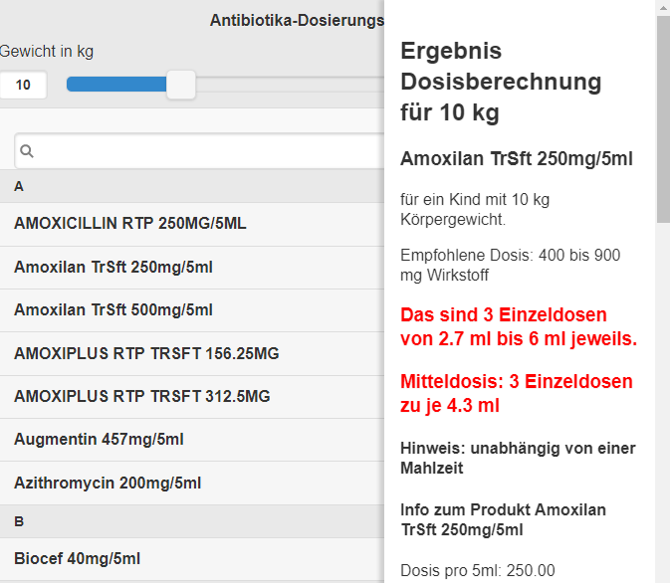Click the Antibiotika-Dosierungs page title
Image resolution: width=670 pixels, height=583 pixels.
click(x=297, y=20)
